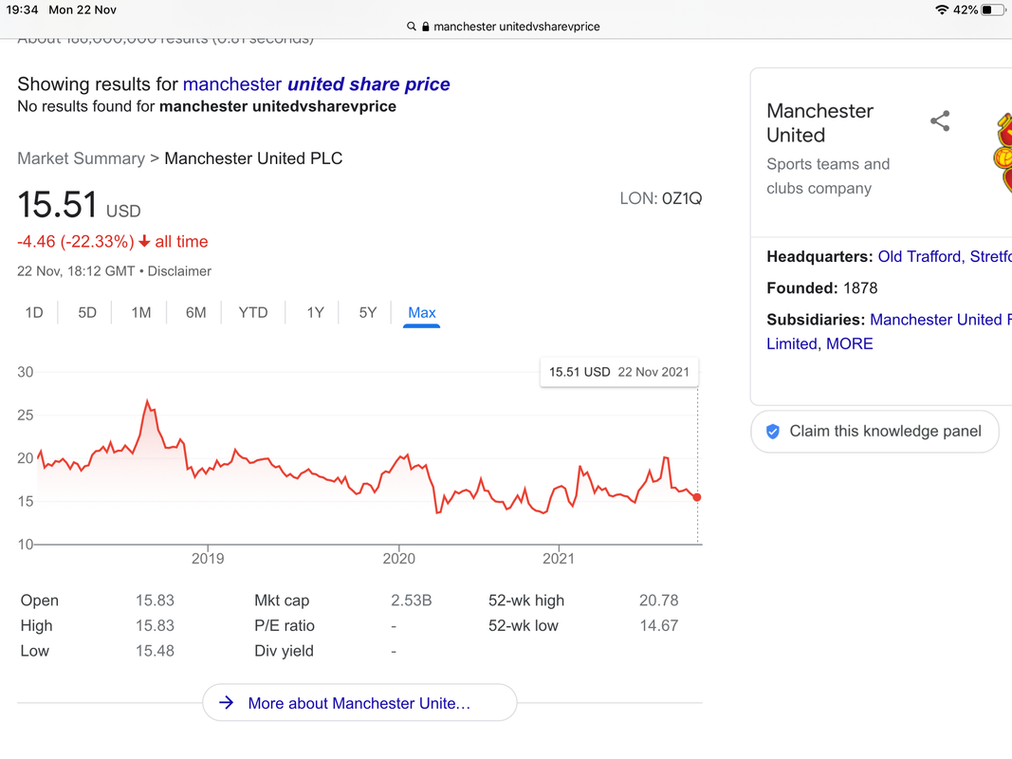Click the manchester united share price link
The height and width of the screenshot is (759, 1012).
click(316, 83)
